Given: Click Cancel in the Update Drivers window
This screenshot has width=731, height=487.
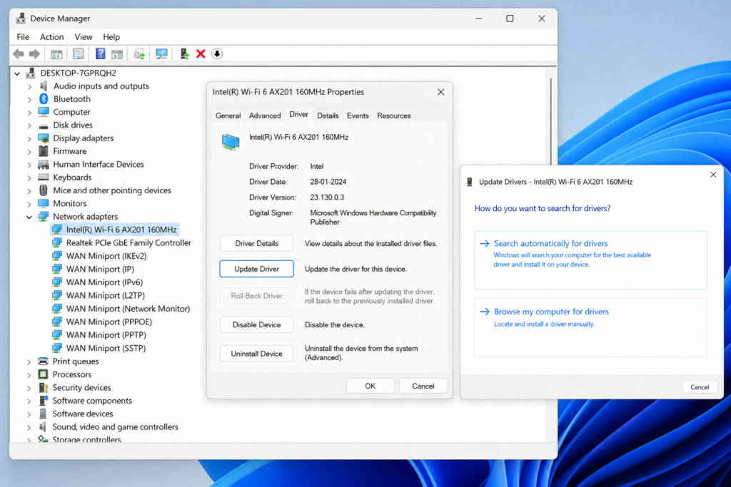Looking at the screenshot, I should pos(700,387).
